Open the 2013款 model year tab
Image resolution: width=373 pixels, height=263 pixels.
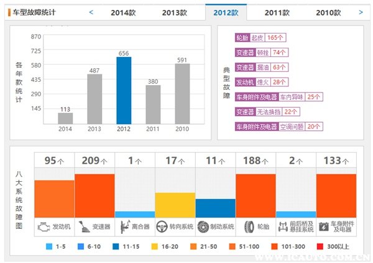point(175,12)
